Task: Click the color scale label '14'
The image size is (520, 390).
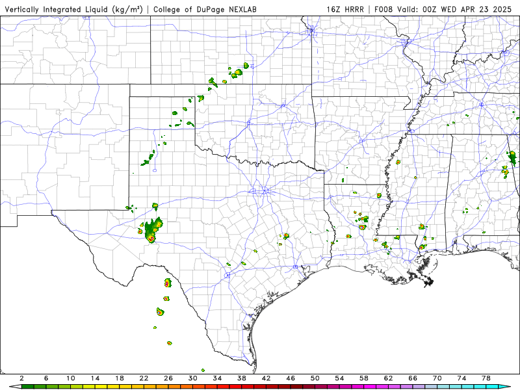Action: pos(95,378)
